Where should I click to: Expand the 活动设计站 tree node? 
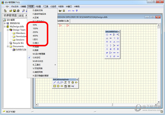pos(4,23)
